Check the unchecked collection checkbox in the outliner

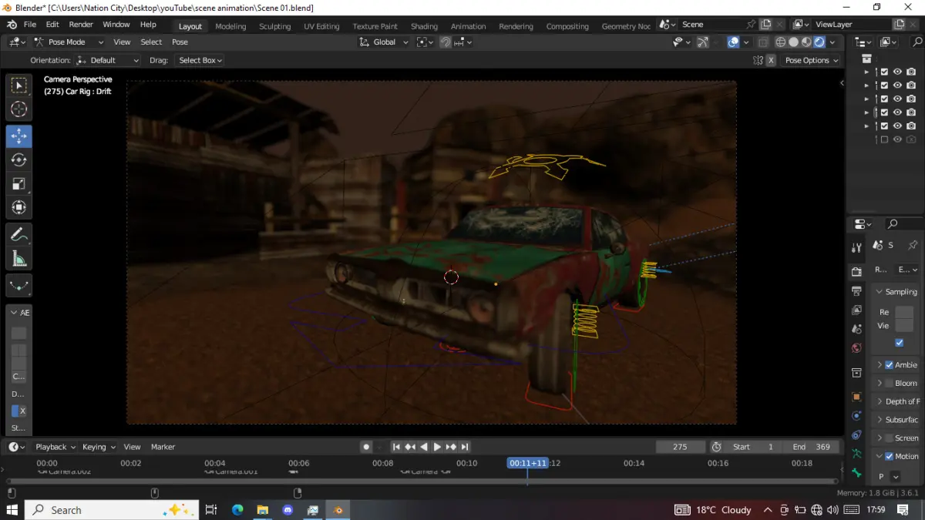tap(884, 139)
